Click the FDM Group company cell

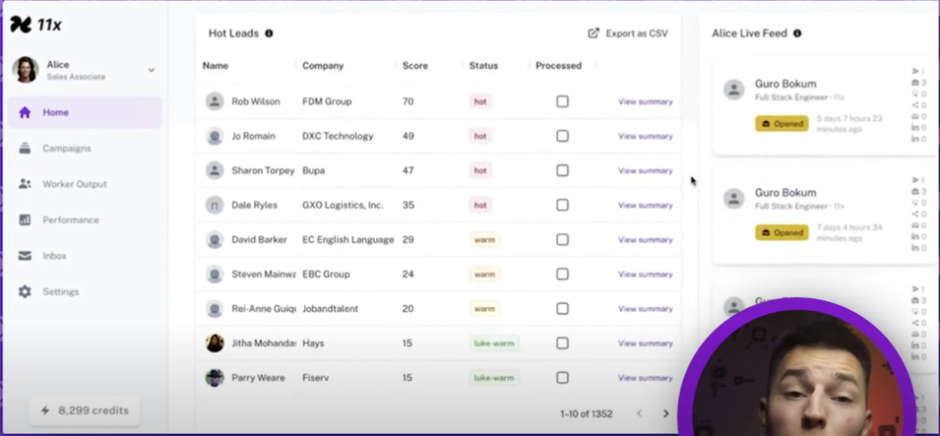[x=326, y=101]
